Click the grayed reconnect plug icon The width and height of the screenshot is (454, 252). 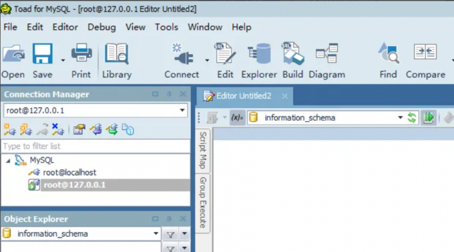coord(42,129)
